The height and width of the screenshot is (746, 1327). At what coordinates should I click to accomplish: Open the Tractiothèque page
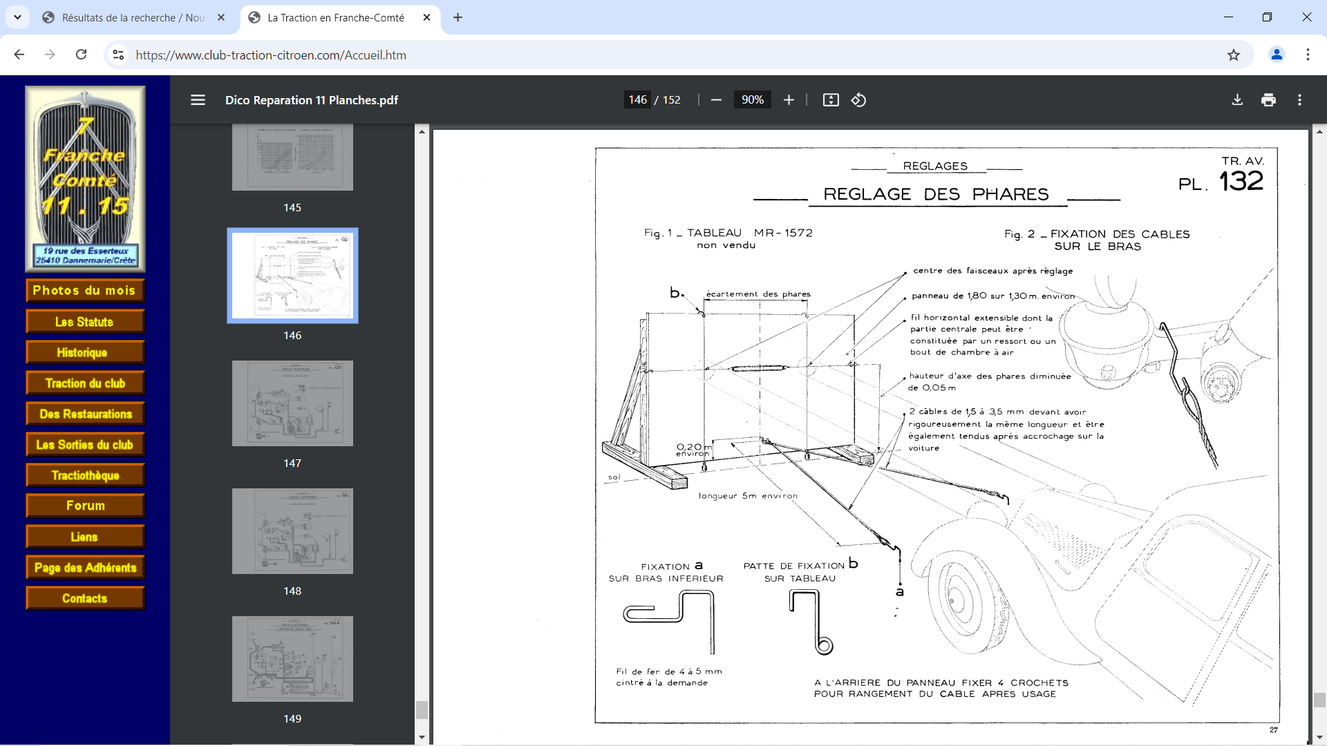click(85, 475)
